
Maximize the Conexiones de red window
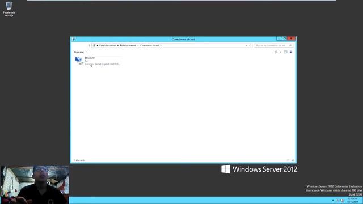coord(285,39)
